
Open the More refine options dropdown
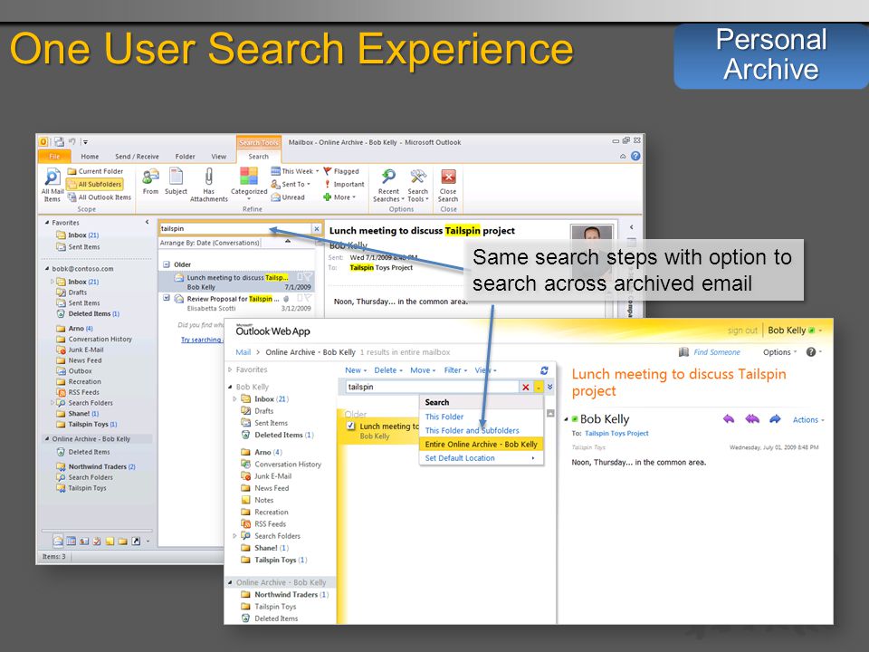click(339, 197)
